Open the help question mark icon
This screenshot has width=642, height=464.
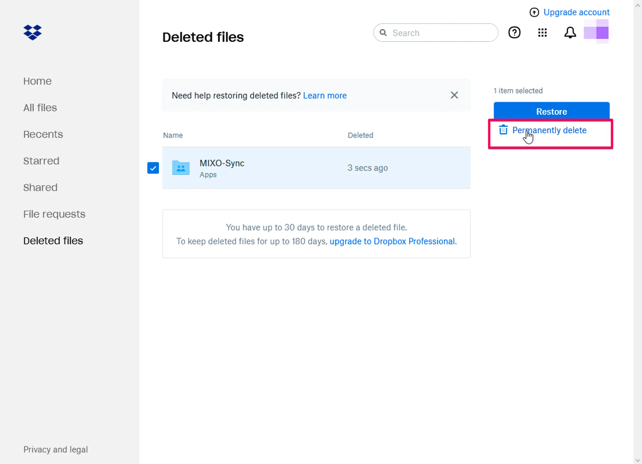click(x=514, y=33)
